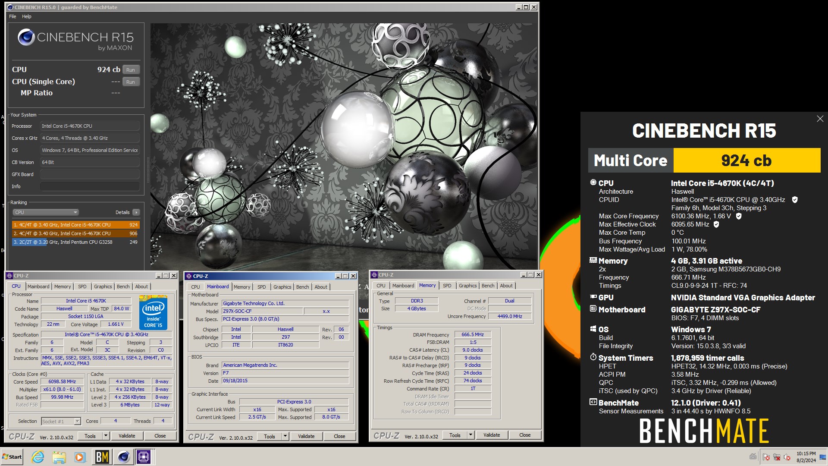The width and height of the screenshot is (828, 466).
Task: Click the network tray icon
Action: click(777, 457)
